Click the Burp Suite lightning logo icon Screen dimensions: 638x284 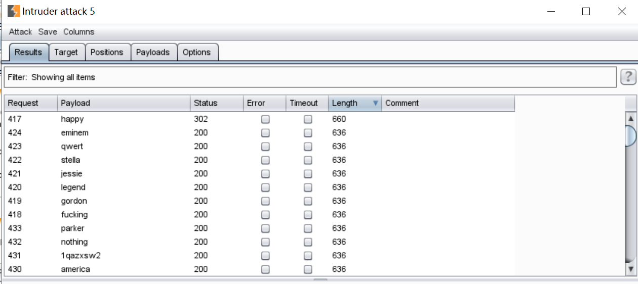click(x=14, y=11)
